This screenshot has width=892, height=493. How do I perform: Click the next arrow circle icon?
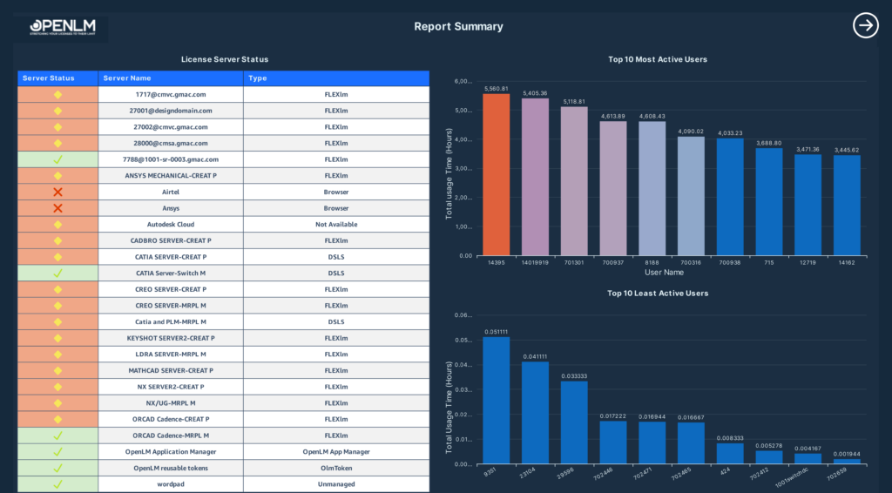865,25
